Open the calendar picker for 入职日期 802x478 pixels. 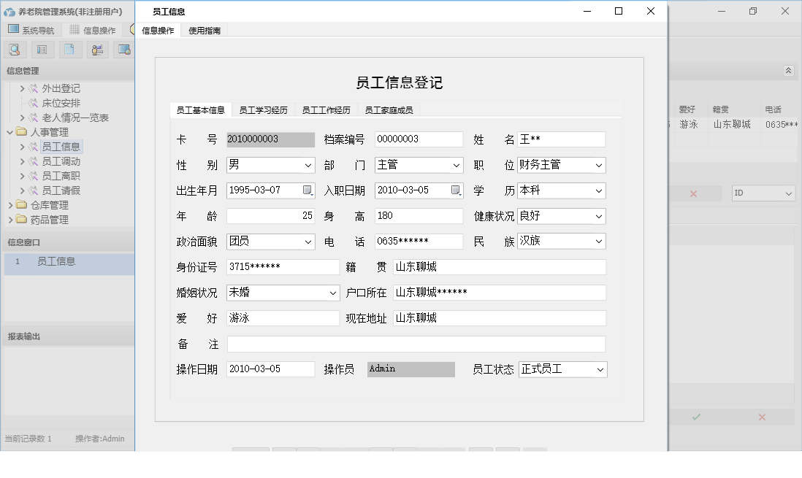coord(456,190)
